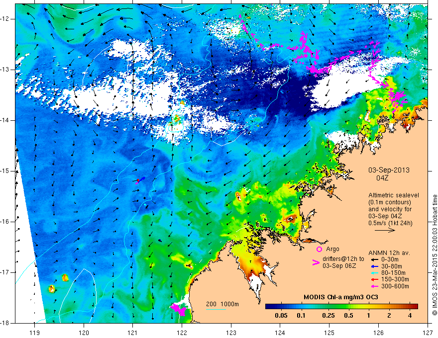
Task: Click the 0.5 colorbar tick label
Action: pos(348,316)
